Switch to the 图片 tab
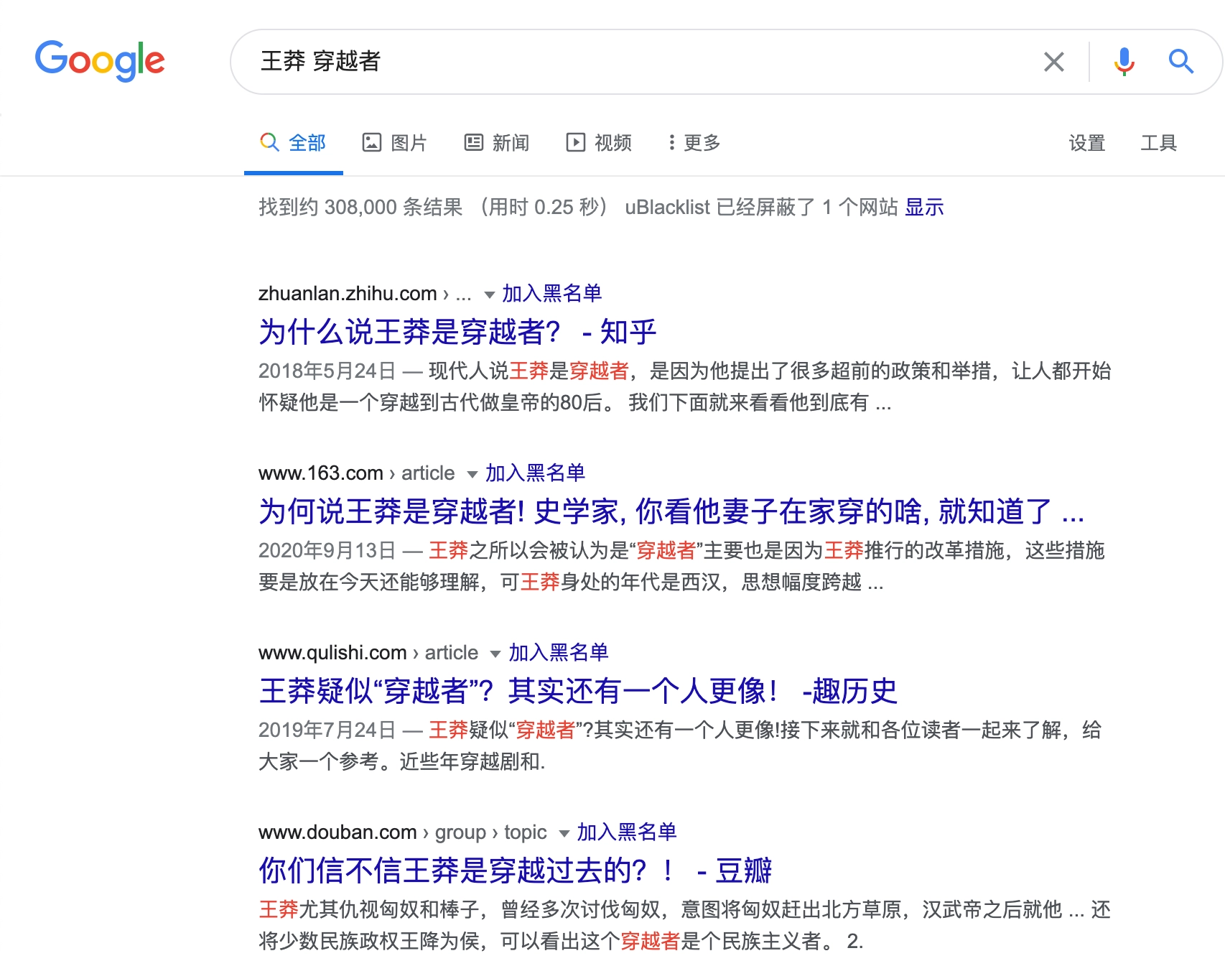The height and width of the screenshot is (961, 1225). 394,143
